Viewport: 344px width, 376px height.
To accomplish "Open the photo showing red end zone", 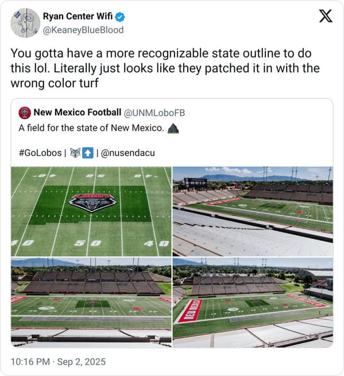I will point(253,303).
